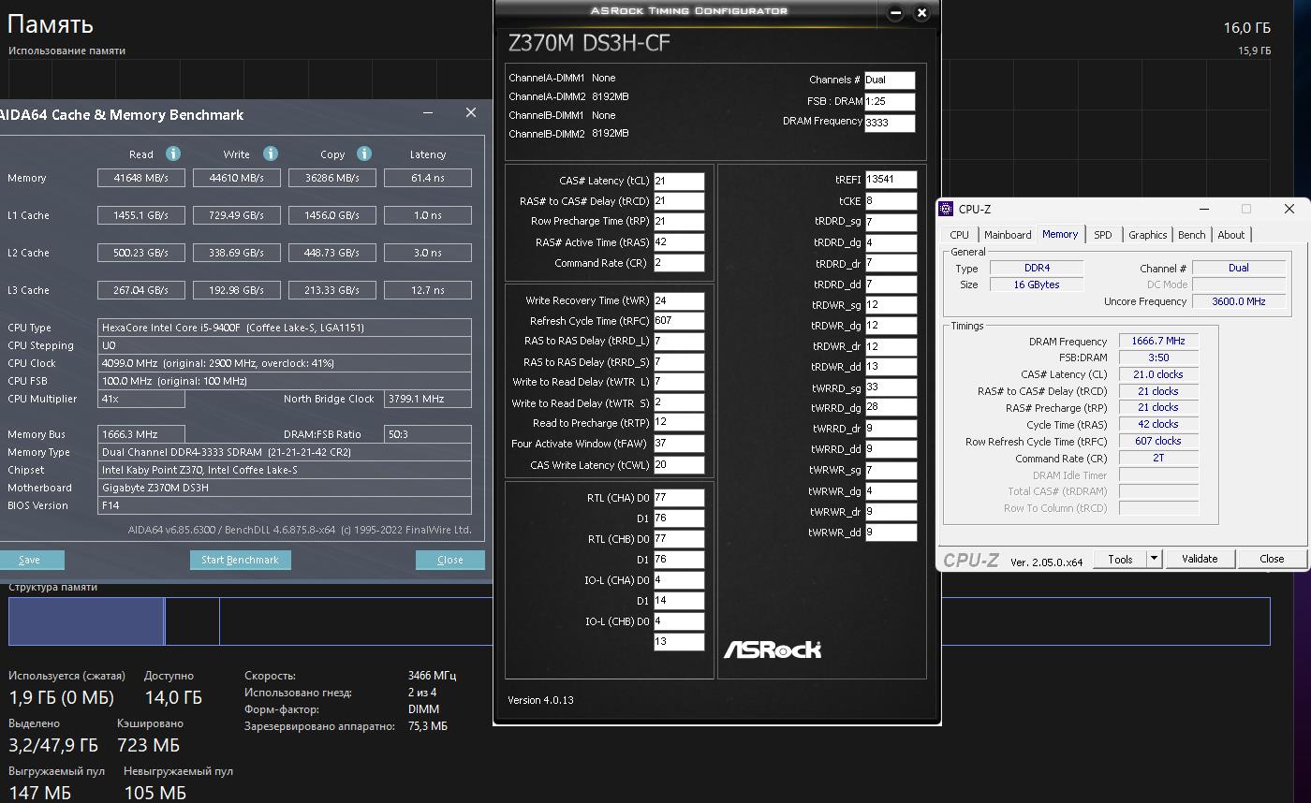Click the tCKE value field
The width and height of the screenshot is (1311, 803).
[891, 201]
